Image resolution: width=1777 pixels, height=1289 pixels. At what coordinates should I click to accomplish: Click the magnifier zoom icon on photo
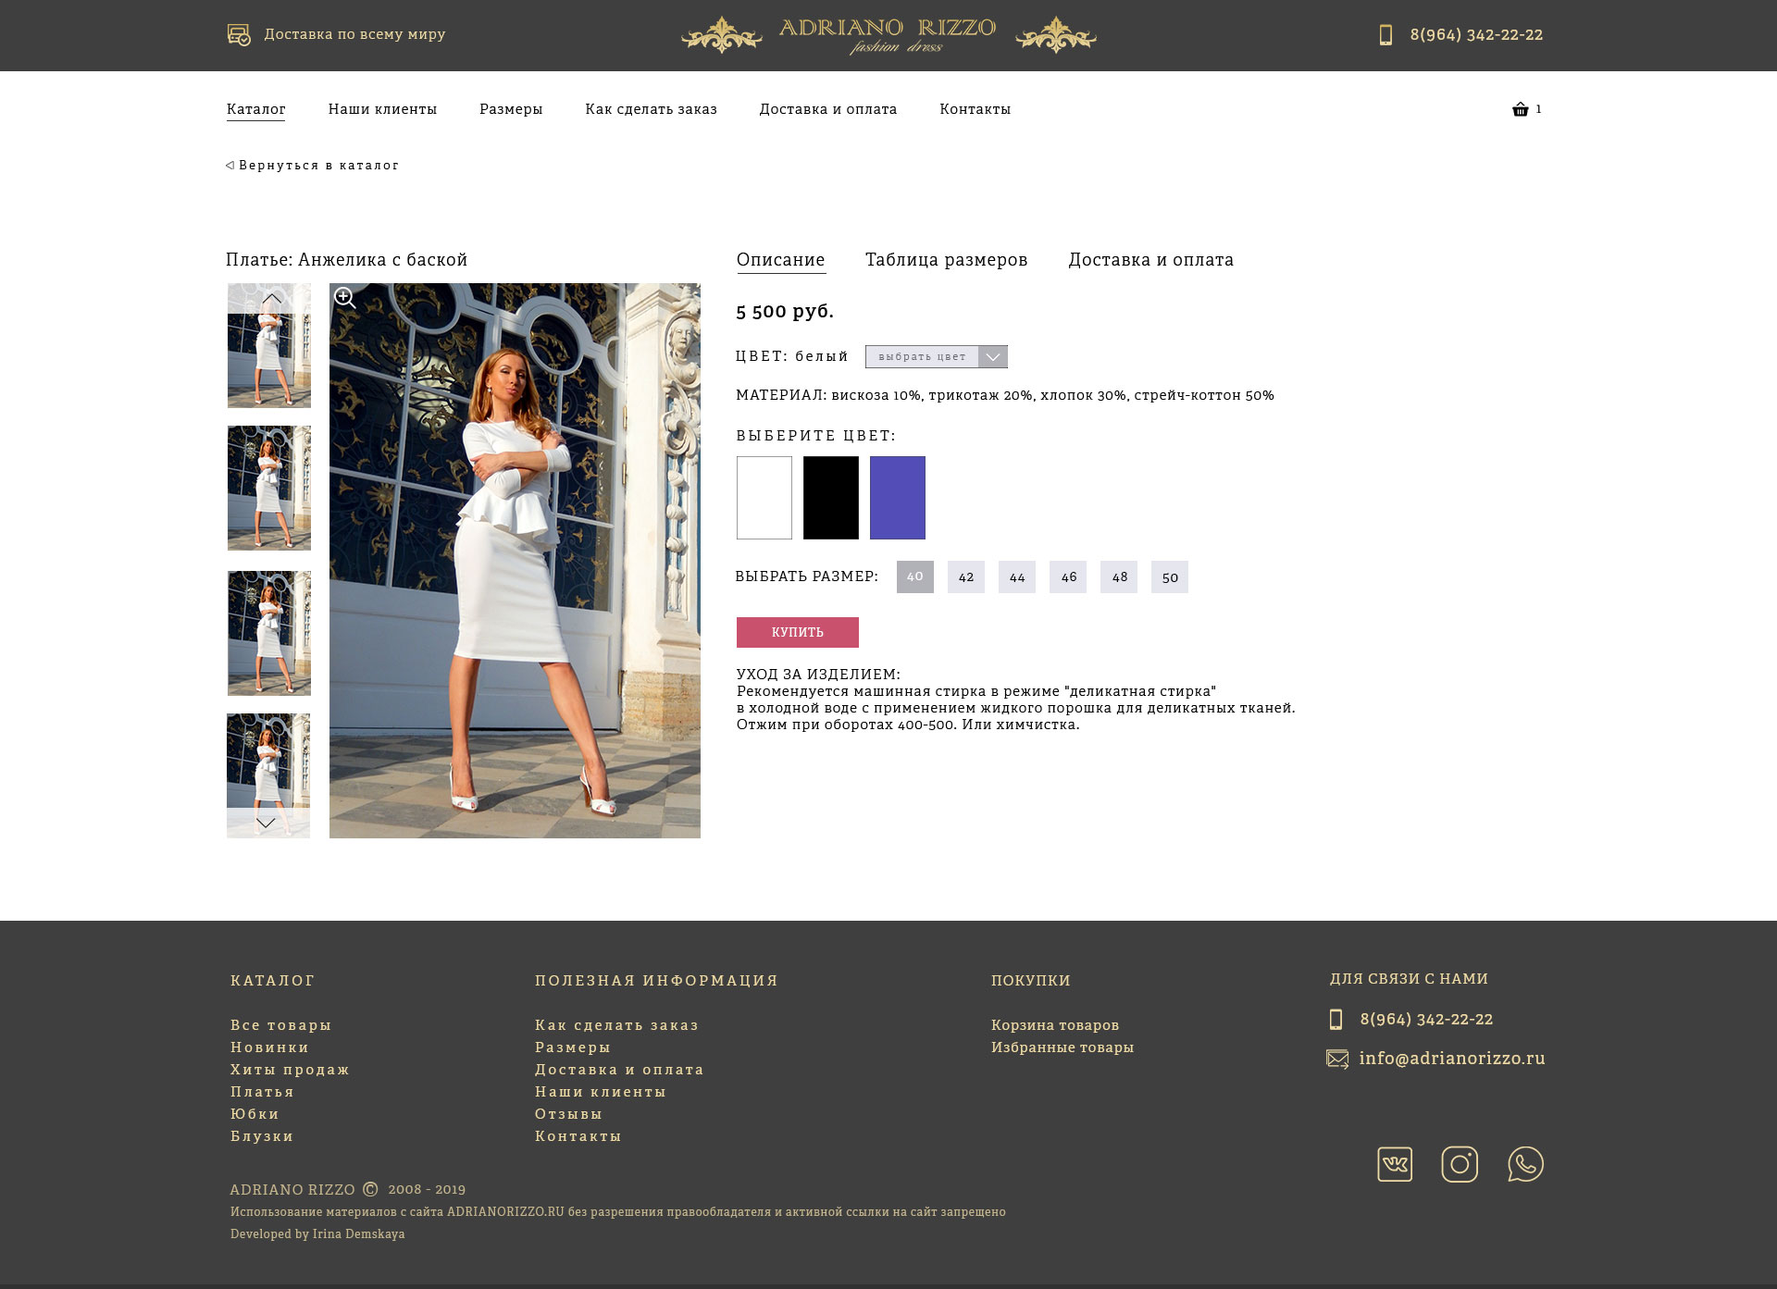click(345, 298)
